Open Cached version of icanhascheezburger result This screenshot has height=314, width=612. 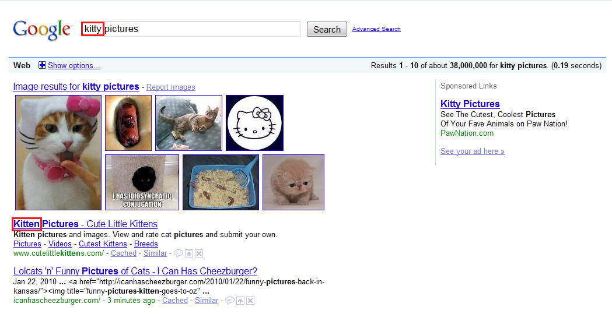pyautogui.click(x=175, y=301)
